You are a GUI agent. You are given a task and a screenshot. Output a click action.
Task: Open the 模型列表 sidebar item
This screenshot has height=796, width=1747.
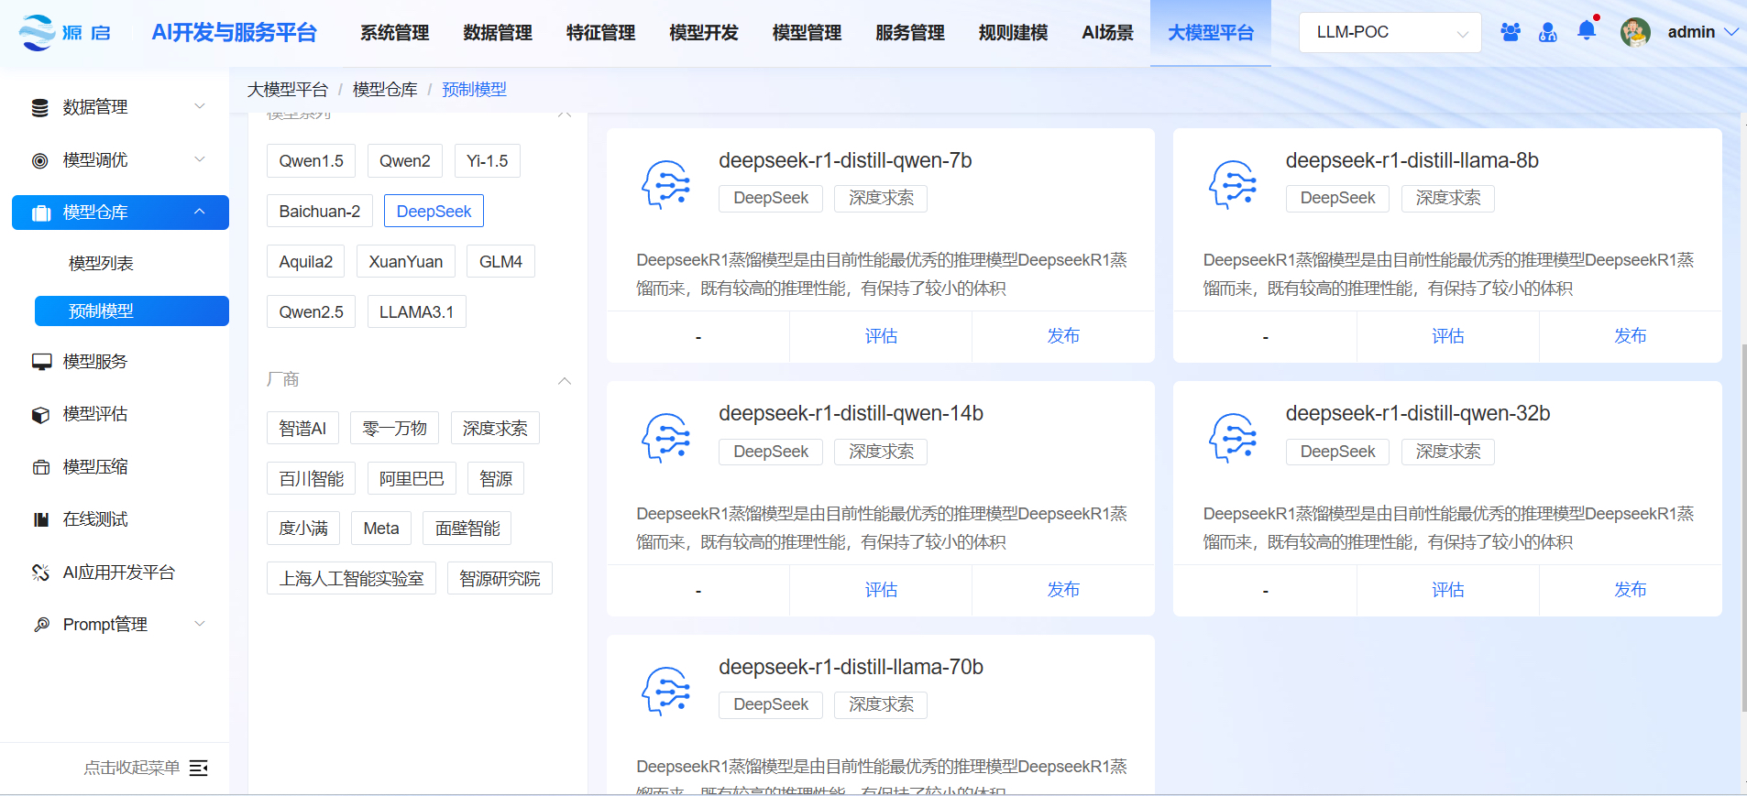tap(101, 264)
